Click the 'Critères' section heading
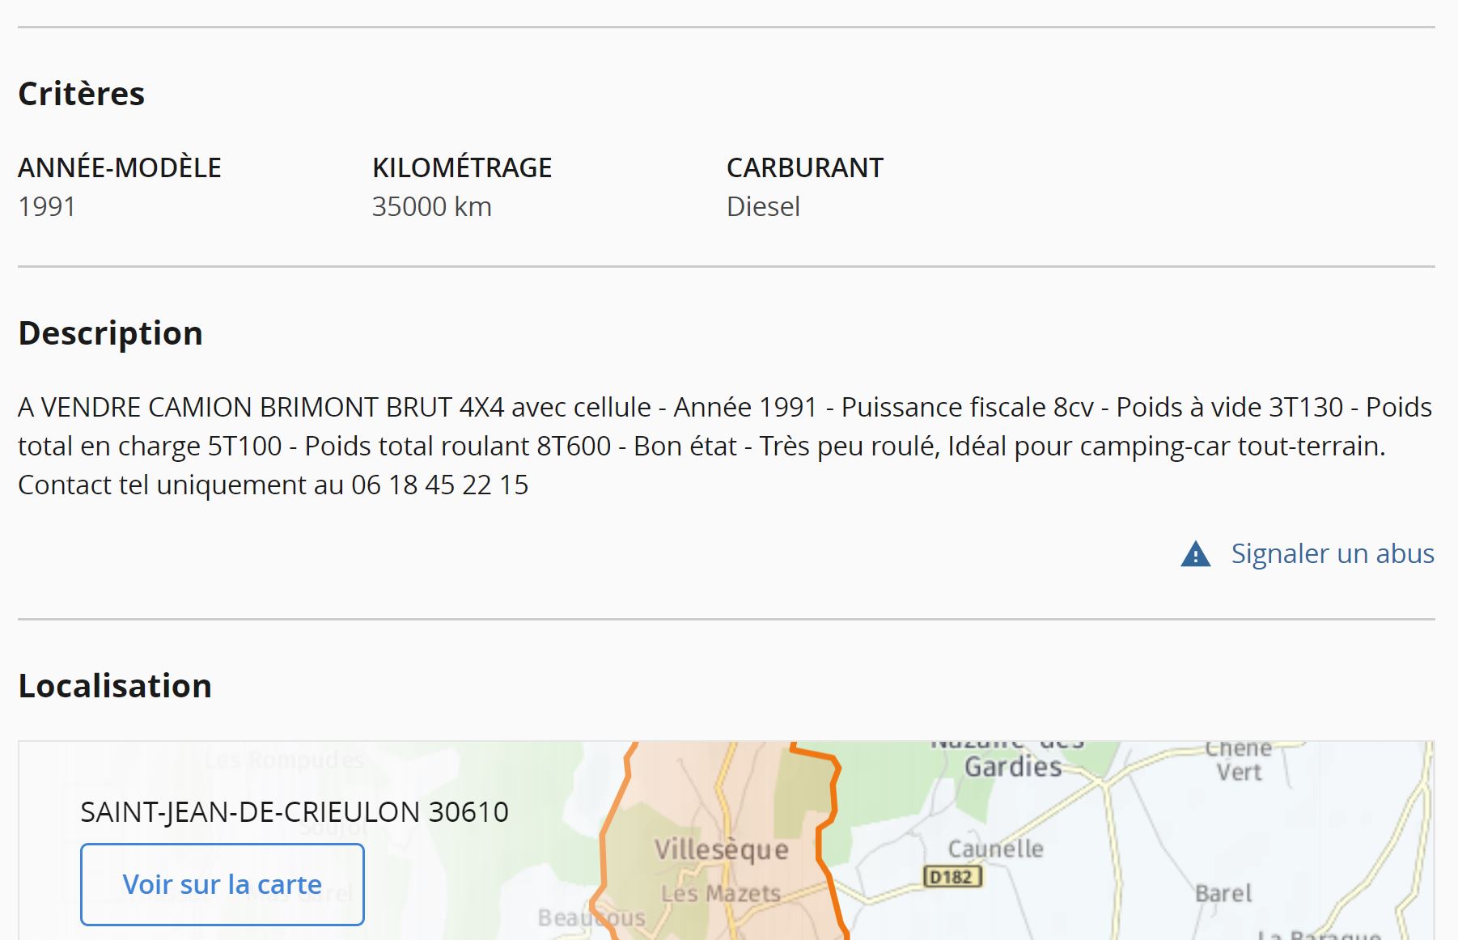The image size is (1458, 940). click(81, 94)
